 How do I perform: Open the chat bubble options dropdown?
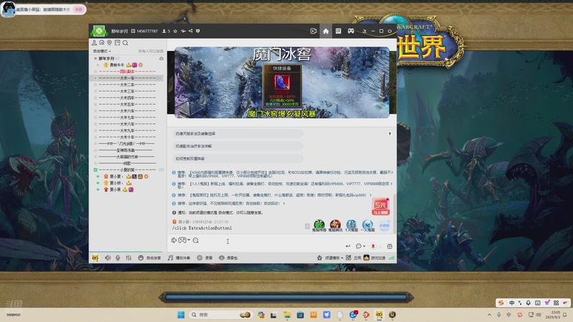click(360, 246)
